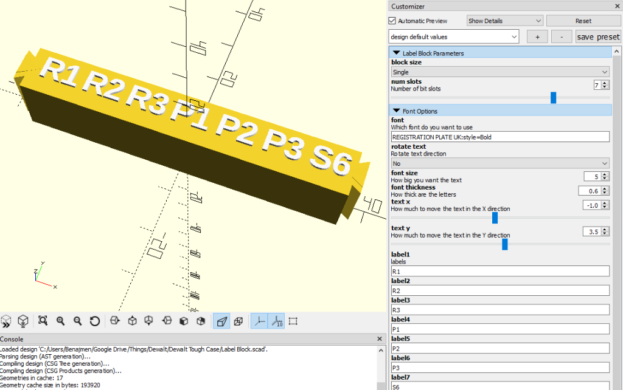Switch to Right view cube icon
The height and width of the screenshot is (390, 623).
point(115,321)
